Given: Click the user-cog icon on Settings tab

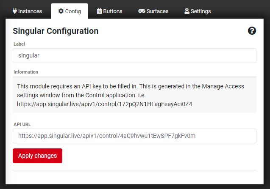Looking at the screenshot, I should coord(186,11).
